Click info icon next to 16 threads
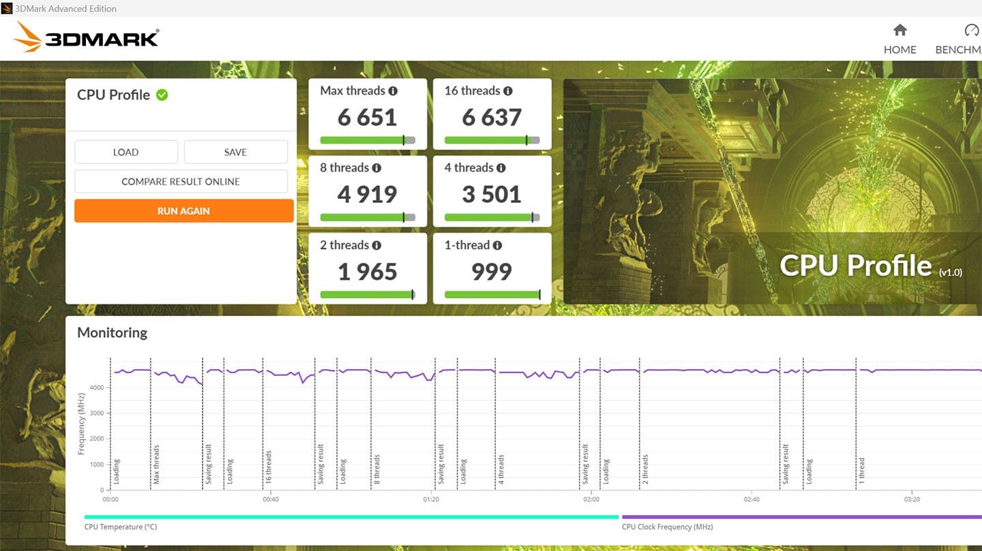Image resolution: width=982 pixels, height=551 pixels. (507, 91)
